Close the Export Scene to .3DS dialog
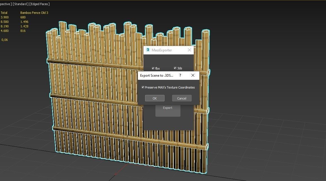Image resolution: width=326 pixels, height=181 pixels. point(193,75)
